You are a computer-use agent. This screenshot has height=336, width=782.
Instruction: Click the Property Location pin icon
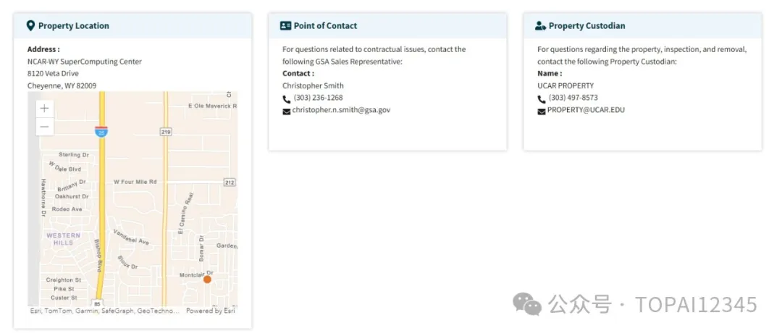(x=31, y=26)
